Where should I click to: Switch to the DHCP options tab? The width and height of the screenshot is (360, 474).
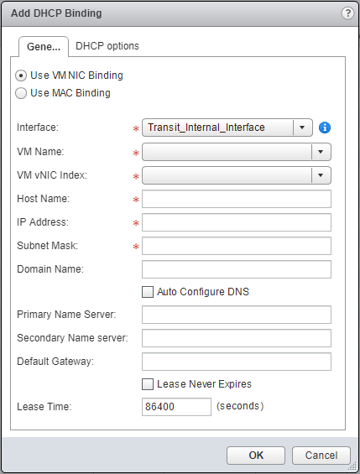107,46
